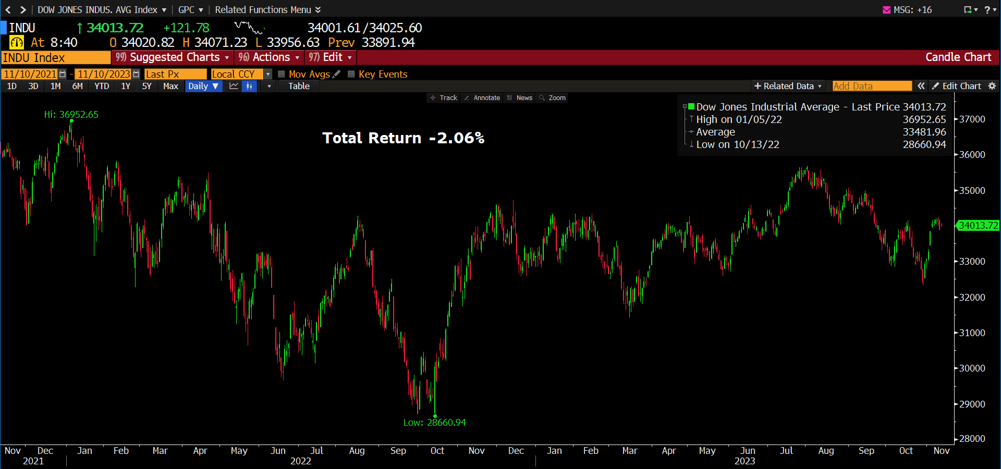Click the INDU Index security field
The height and width of the screenshot is (469, 1001).
pyautogui.click(x=56, y=57)
